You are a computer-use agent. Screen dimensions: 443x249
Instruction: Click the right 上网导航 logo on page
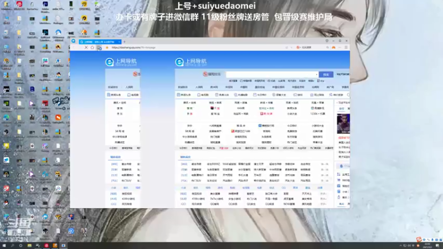tap(191, 62)
